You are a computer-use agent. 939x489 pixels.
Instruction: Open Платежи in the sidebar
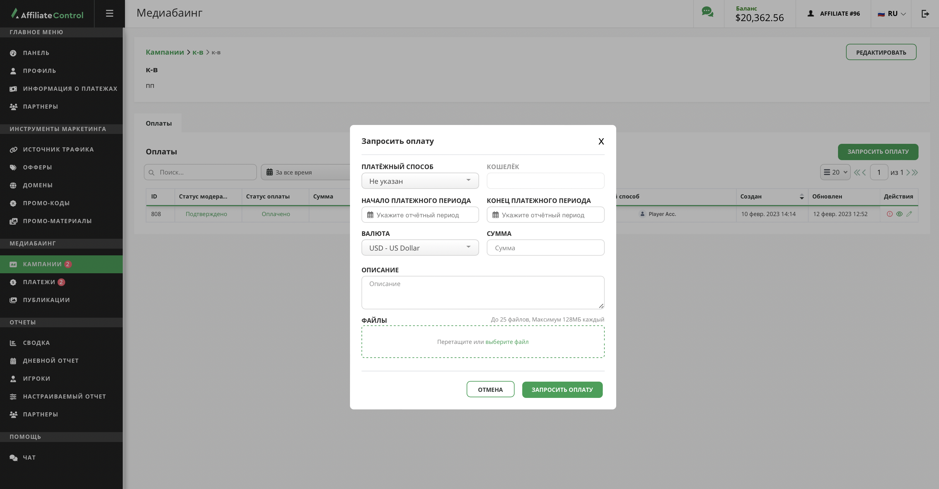(x=39, y=282)
